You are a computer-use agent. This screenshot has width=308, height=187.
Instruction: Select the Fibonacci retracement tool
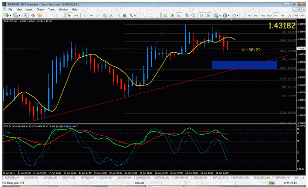pos(104,15)
